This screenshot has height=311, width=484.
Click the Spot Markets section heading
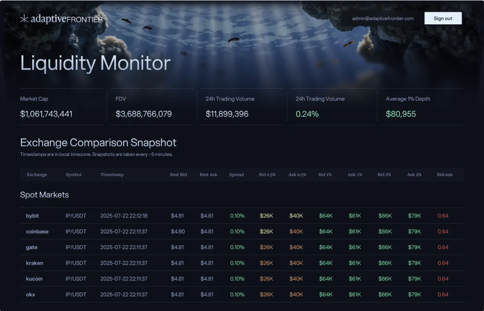(44, 195)
